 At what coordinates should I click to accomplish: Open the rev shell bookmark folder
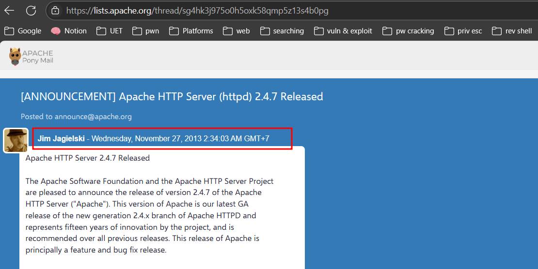(512, 31)
